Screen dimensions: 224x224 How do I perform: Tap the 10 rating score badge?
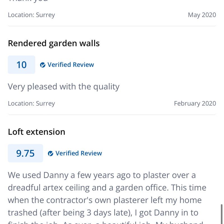click(22, 65)
